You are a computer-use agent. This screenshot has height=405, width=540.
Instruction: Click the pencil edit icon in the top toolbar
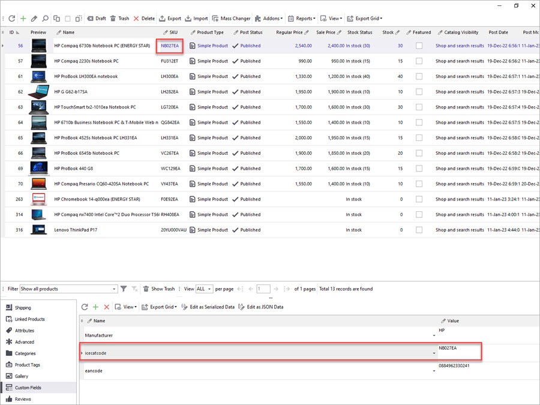point(34,19)
